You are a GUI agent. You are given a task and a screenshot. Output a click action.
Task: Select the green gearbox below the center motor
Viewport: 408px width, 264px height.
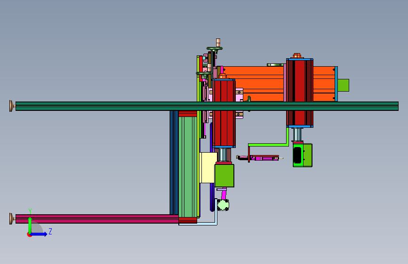(224, 175)
